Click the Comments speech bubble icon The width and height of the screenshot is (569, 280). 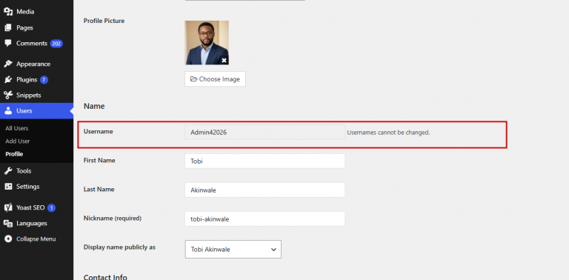[8, 43]
